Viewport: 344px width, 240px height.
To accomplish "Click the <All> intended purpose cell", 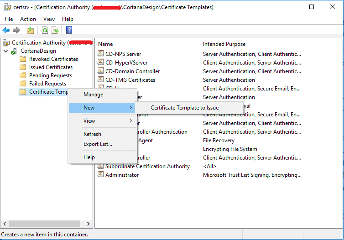I will tap(209, 166).
